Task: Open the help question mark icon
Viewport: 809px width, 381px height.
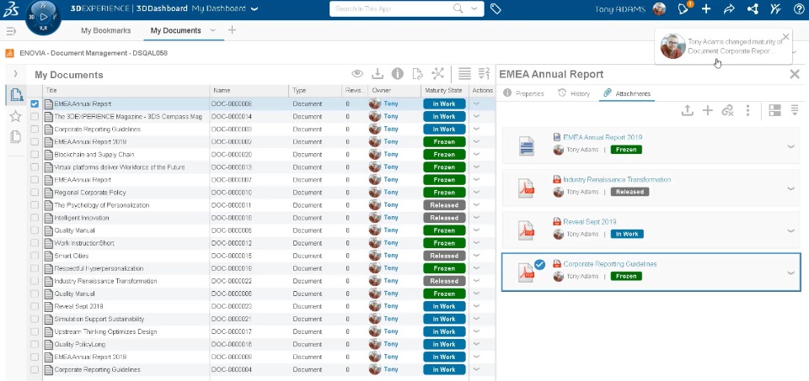Action: [798, 8]
